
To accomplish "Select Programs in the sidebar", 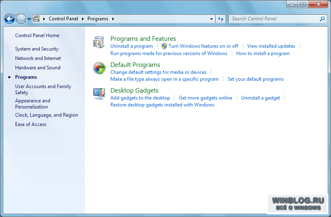I will (x=26, y=77).
